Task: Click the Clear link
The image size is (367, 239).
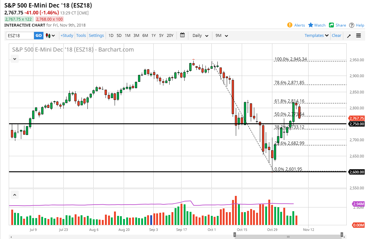Action: pos(336,35)
